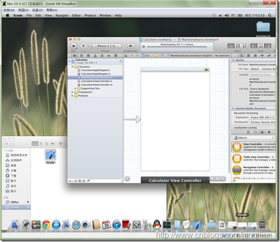Select CalculatorAppDelegate.m file
This screenshot has width=280, height=242.
[95, 74]
